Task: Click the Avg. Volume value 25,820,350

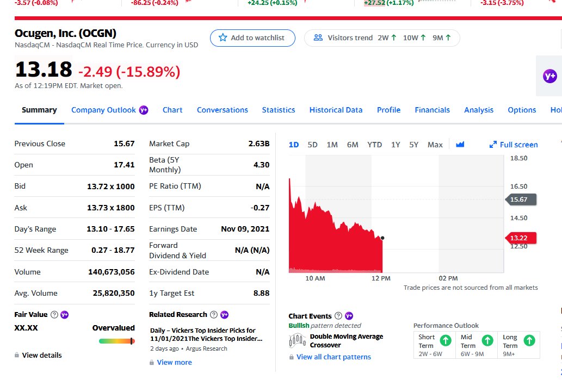Action: 114,293
